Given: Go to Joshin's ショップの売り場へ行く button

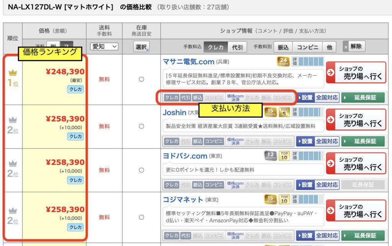Looking at the screenshot, I should pos(356,120).
